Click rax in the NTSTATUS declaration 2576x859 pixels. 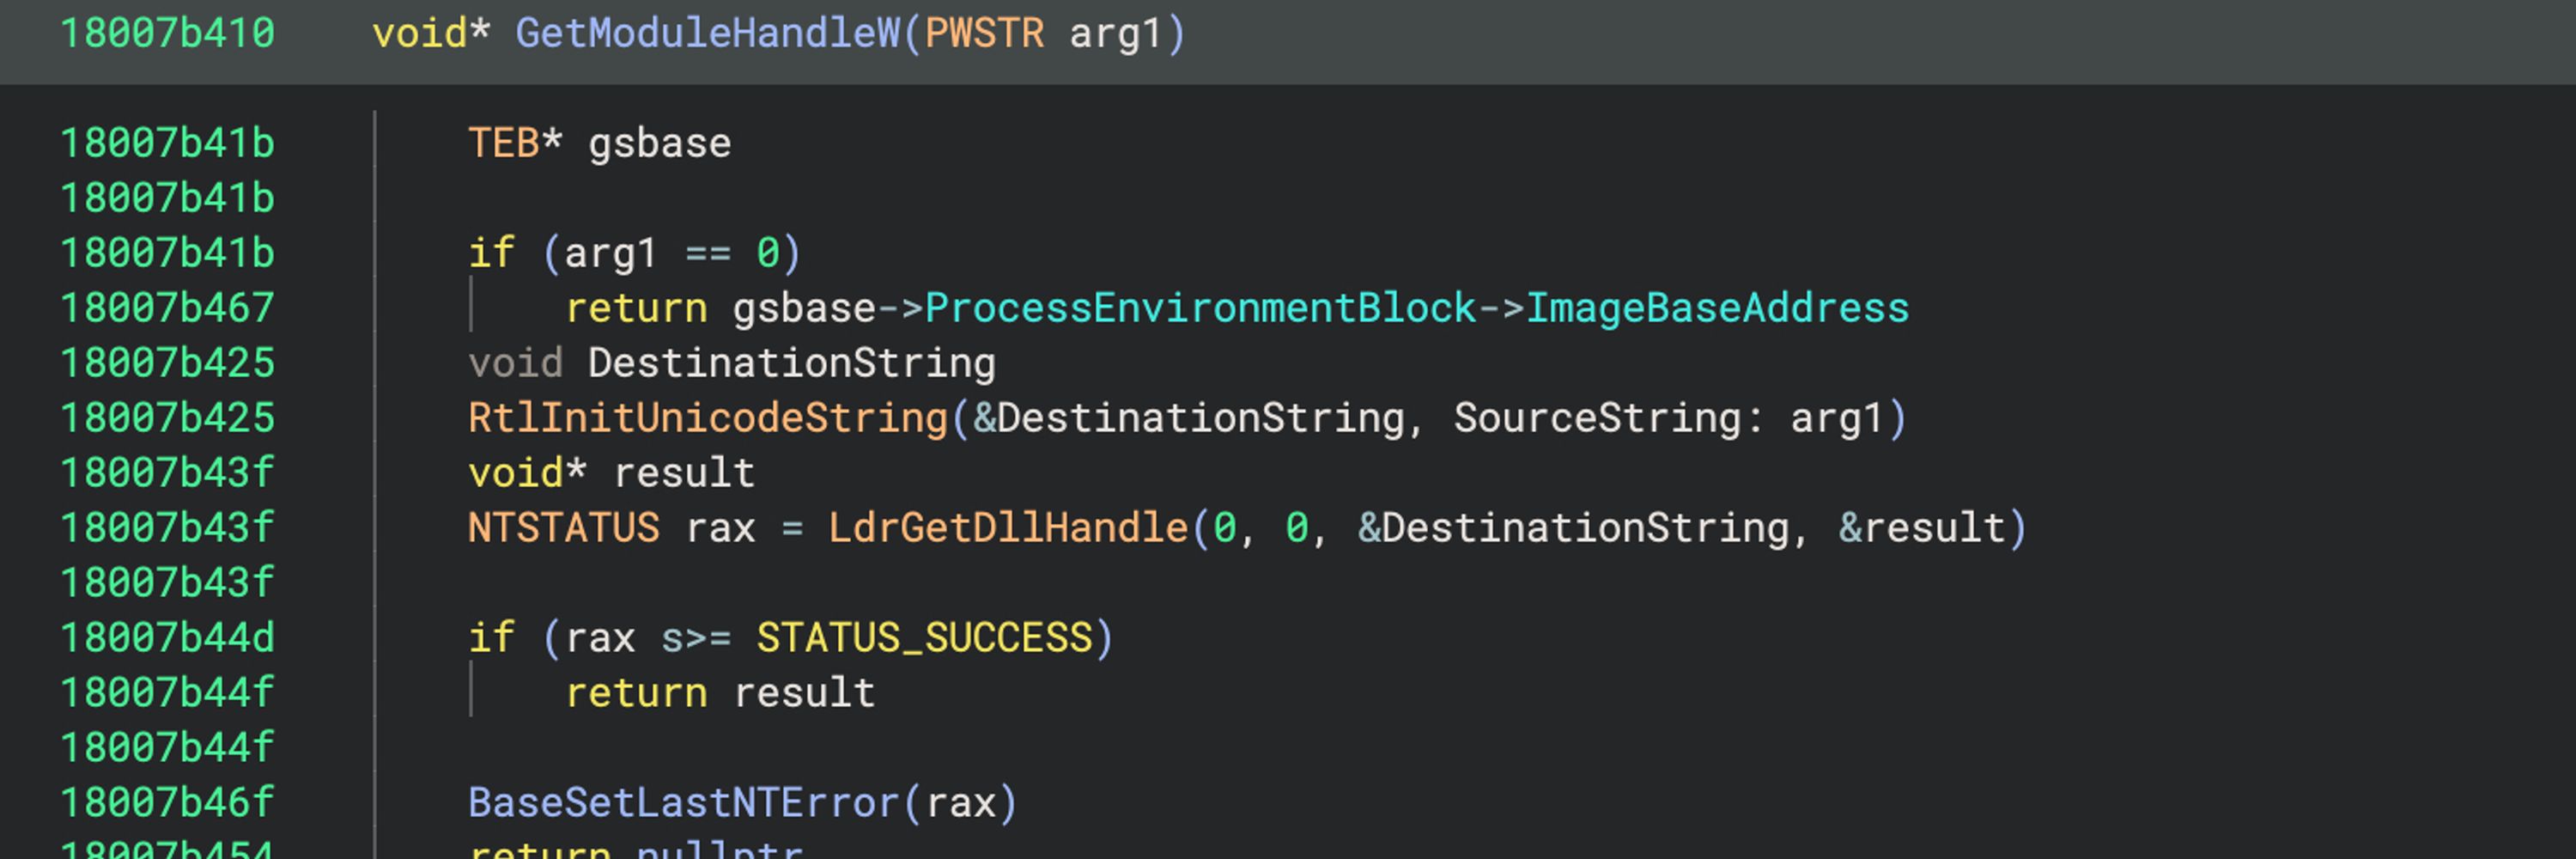click(720, 528)
